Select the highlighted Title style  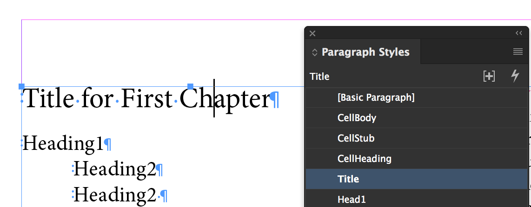[348, 179]
